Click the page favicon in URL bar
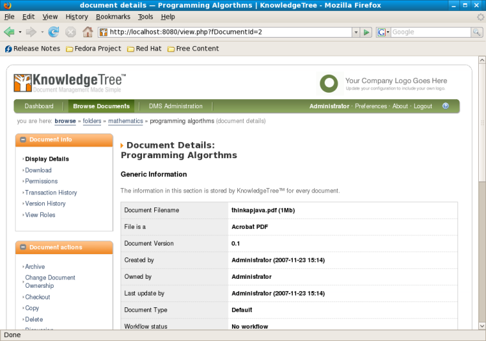Image resolution: width=486 pixels, height=341 pixels. 104,32
